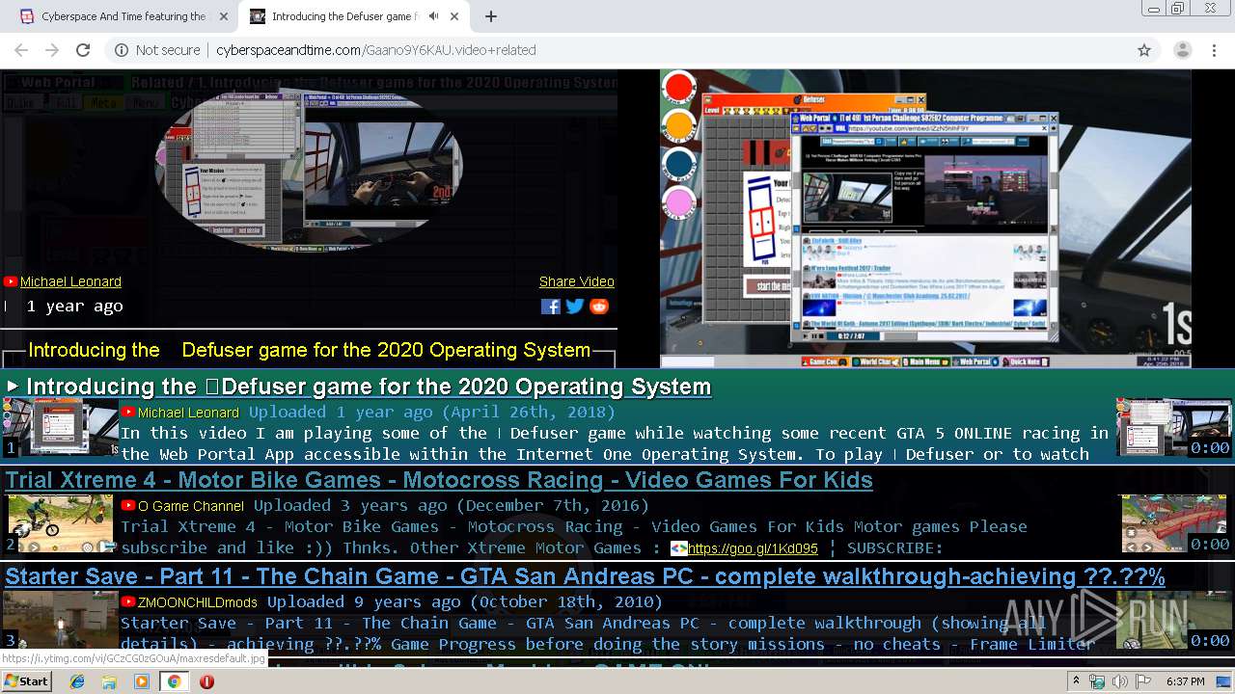View site info next to Not secure

pyautogui.click(x=122, y=50)
